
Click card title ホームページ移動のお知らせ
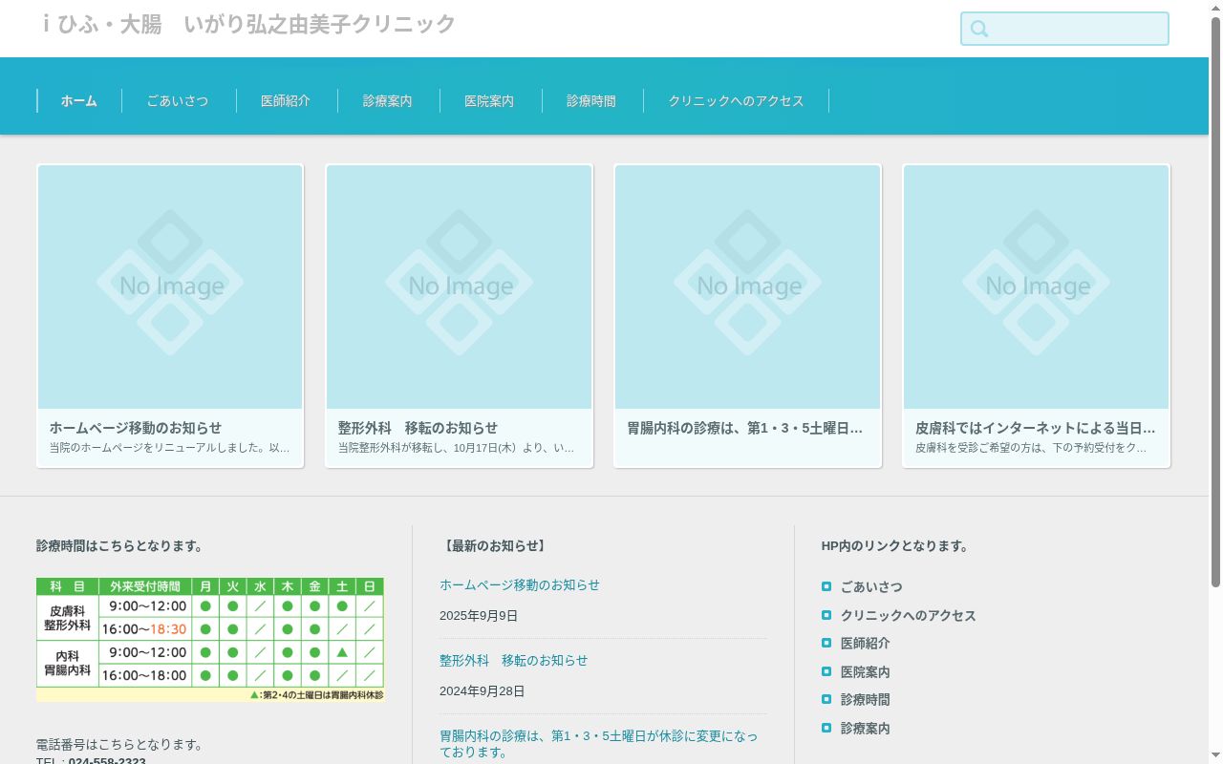coord(136,428)
